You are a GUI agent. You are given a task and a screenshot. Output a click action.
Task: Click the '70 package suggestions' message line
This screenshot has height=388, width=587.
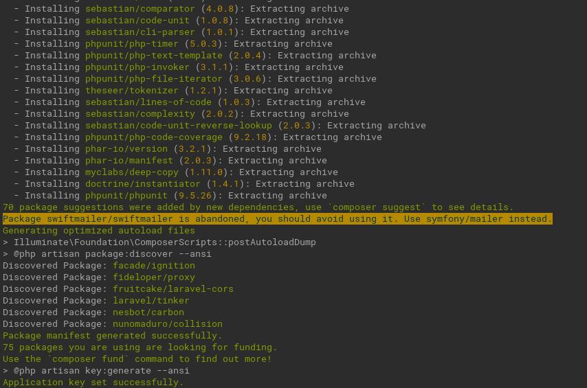tap(258, 207)
